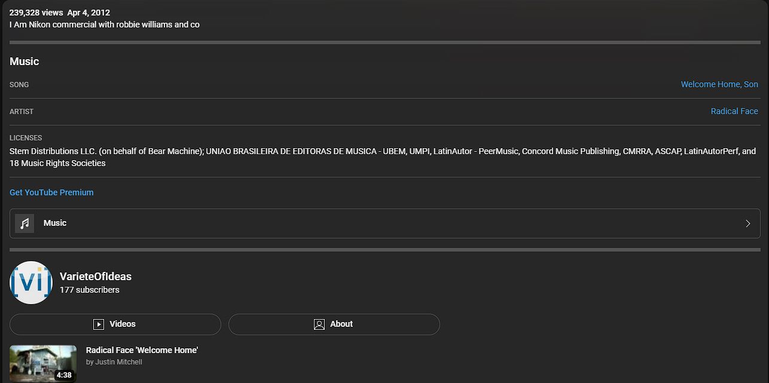Click the 177 subscribers text
The height and width of the screenshot is (383, 769).
coord(90,290)
